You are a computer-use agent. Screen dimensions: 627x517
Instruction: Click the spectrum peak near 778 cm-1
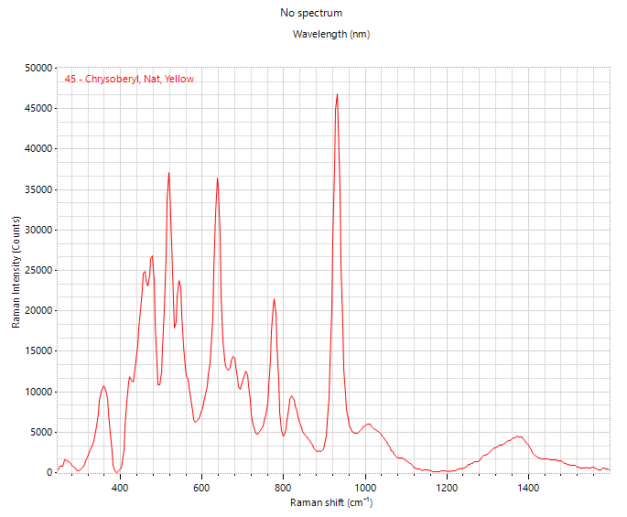tap(274, 299)
